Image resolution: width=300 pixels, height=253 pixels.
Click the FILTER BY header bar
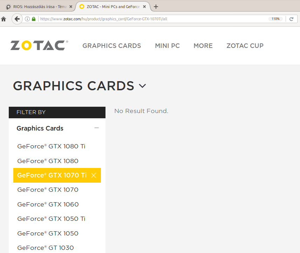(x=57, y=112)
